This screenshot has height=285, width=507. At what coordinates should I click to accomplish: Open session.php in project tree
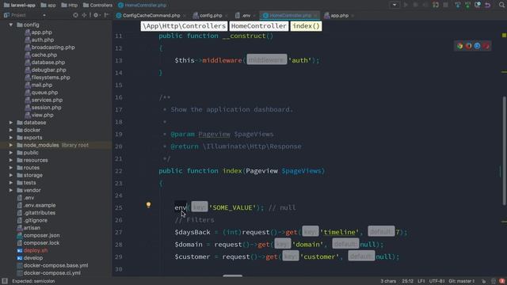pos(46,108)
